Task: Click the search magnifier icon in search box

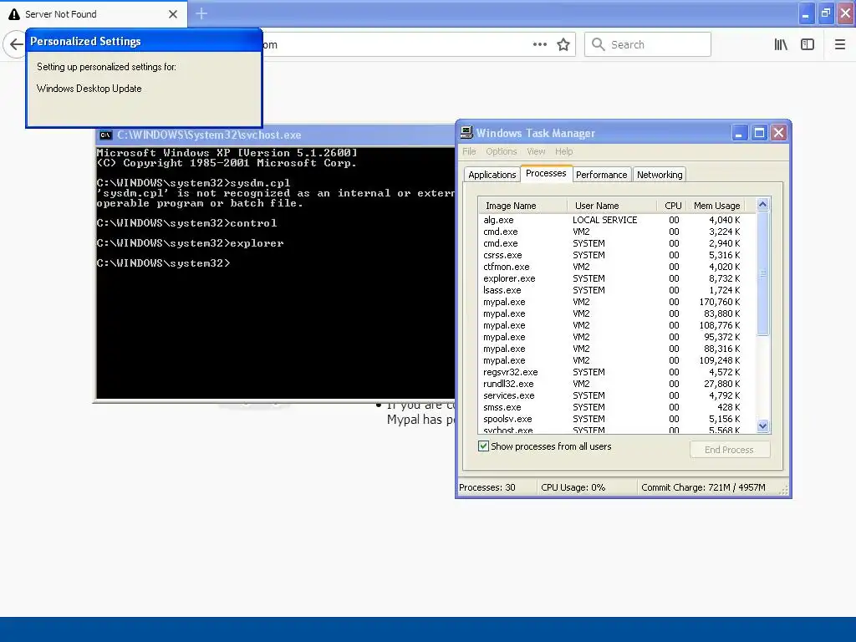Action: tap(599, 44)
